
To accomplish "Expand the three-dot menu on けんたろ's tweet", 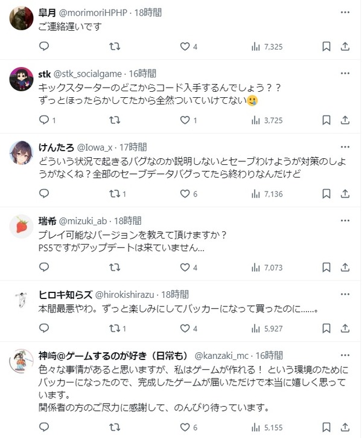I will click(x=345, y=147).
